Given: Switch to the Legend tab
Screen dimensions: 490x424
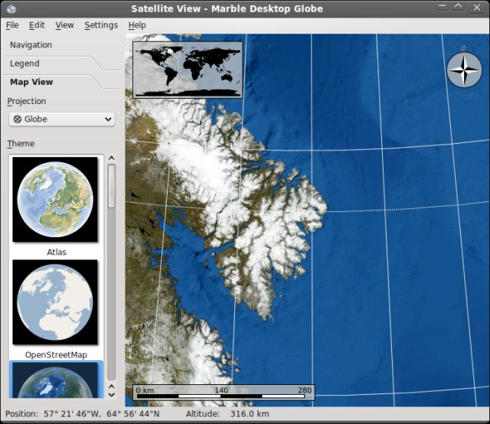Looking at the screenshot, I should coord(24,64).
